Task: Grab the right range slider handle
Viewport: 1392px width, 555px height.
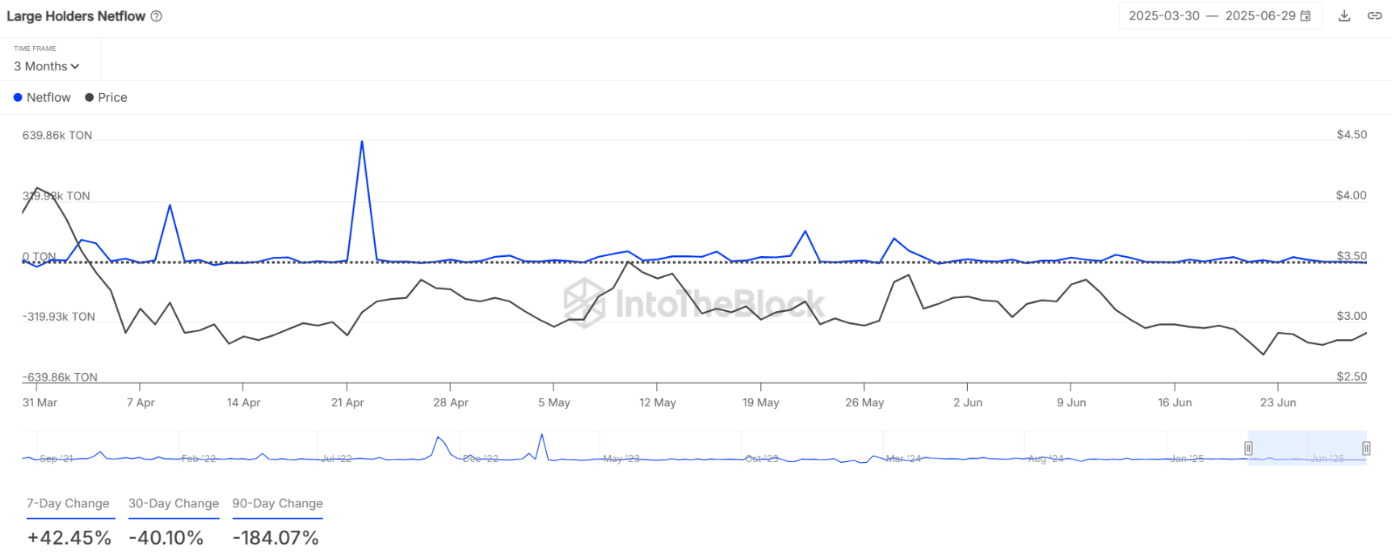Action: coord(1366,448)
